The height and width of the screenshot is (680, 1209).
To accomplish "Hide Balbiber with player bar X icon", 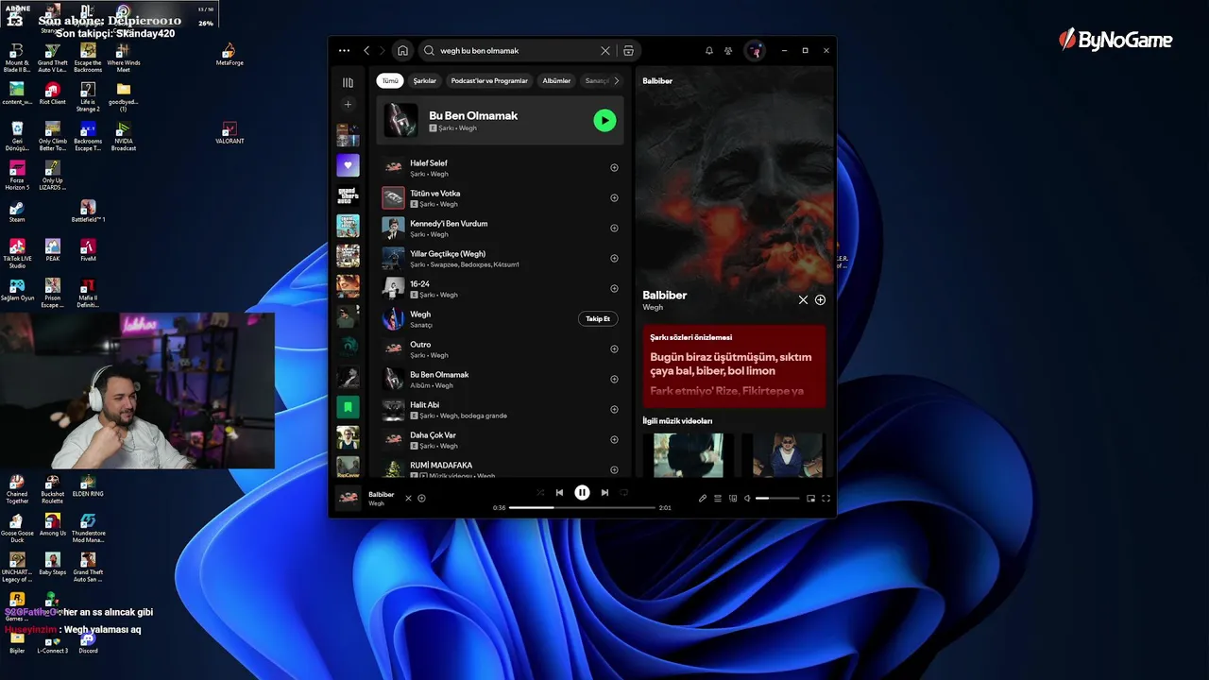I will pyautogui.click(x=408, y=499).
